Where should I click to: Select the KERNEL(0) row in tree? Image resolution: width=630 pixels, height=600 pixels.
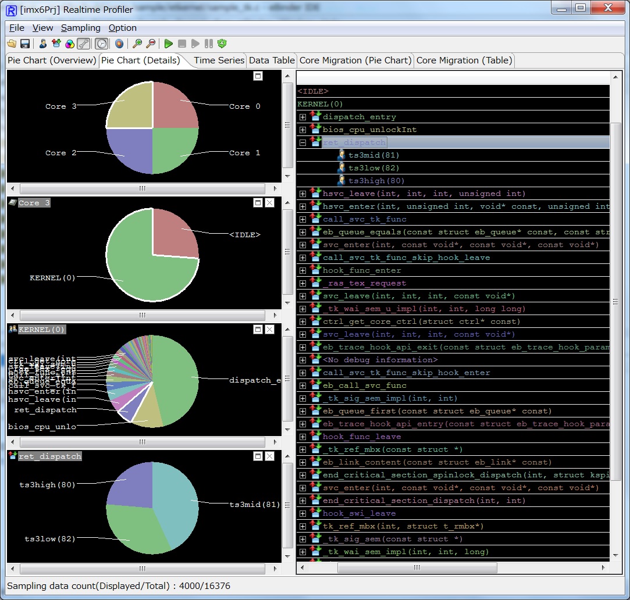[453, 104]
